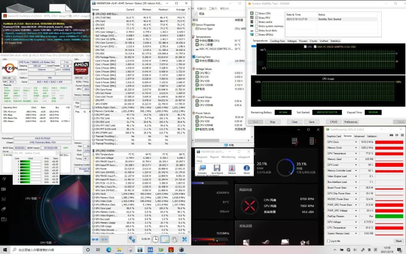Click the Summary icon in HWiNFO64

(x=202, y=168)
